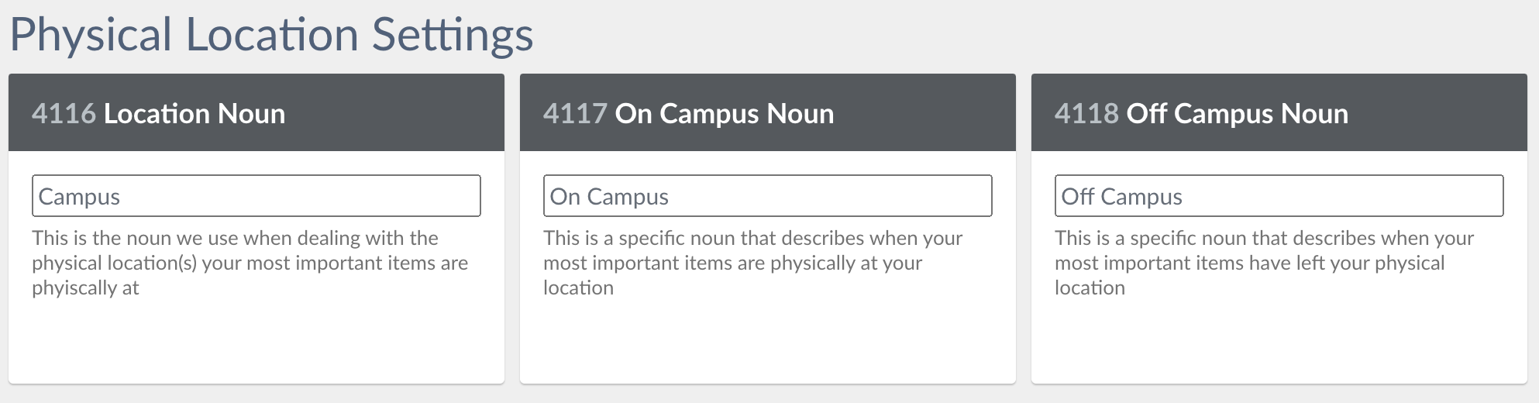1539x403 pixels.
Task: Click the Off Campus Noun help description
Action: [x=1263, y=263]
